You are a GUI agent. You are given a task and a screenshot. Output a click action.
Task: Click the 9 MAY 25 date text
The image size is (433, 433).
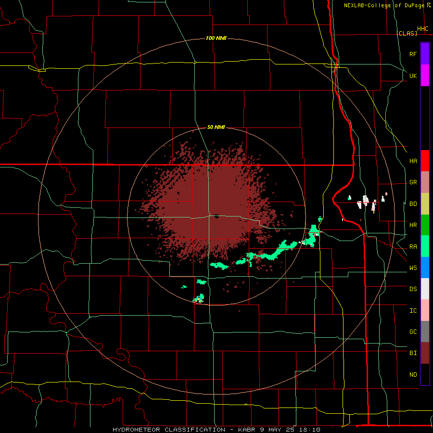(x=277, y=430)
